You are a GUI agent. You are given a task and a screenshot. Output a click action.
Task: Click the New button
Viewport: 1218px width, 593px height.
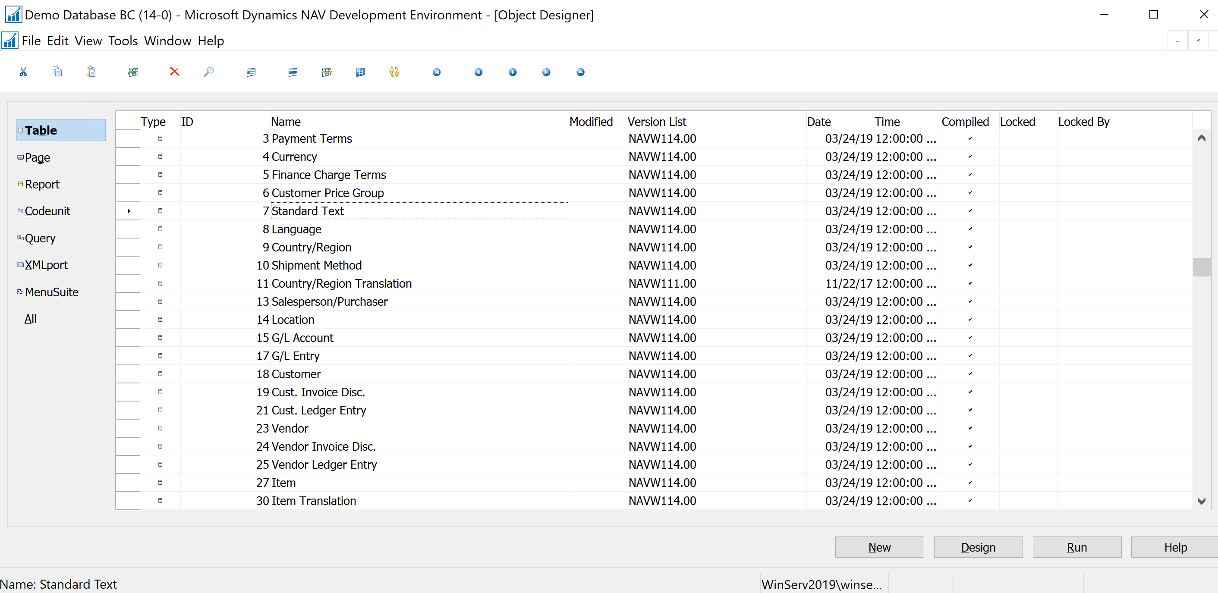879,547
